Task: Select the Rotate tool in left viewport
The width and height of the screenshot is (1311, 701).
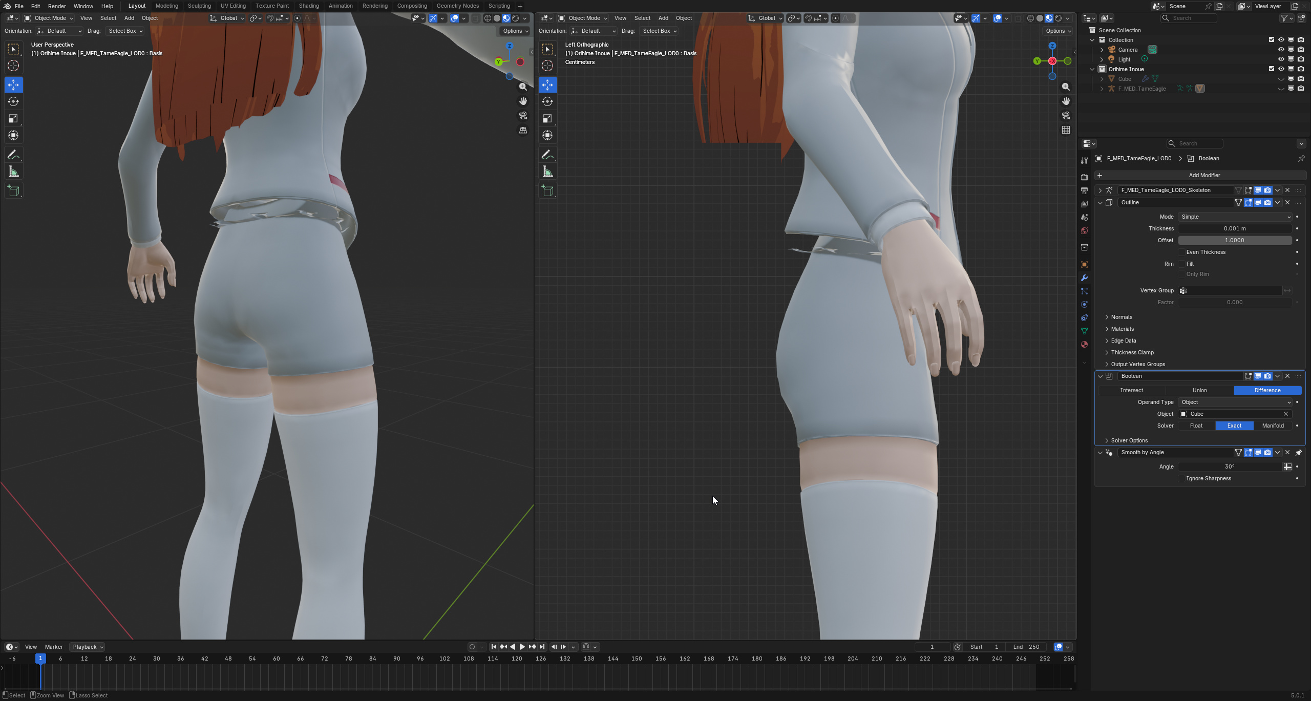Action: pos(14,101)
